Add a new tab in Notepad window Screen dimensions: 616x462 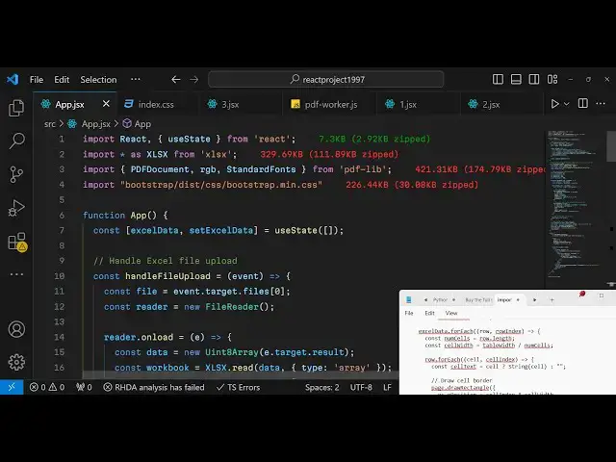[552, 299]
